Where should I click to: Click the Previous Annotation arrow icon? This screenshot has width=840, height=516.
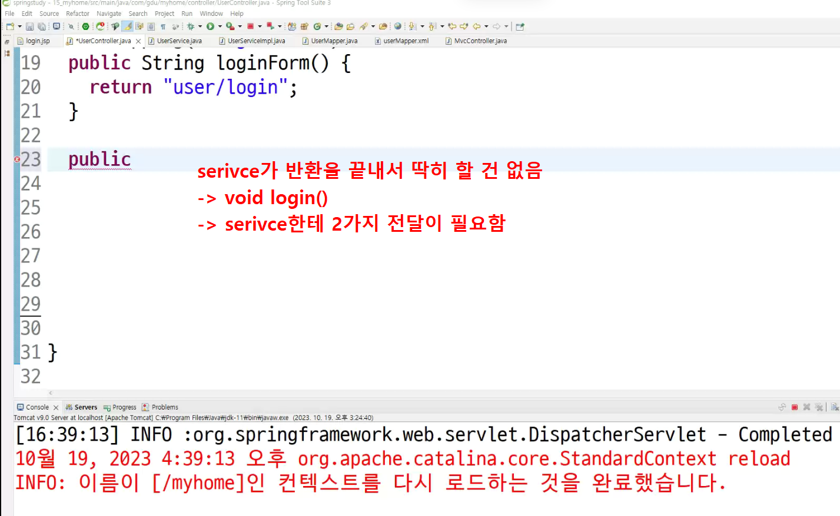pos(433,26)
